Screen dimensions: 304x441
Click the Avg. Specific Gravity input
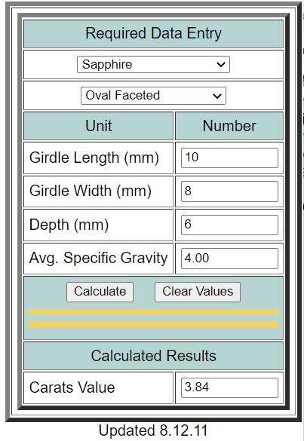click(229, 258)
